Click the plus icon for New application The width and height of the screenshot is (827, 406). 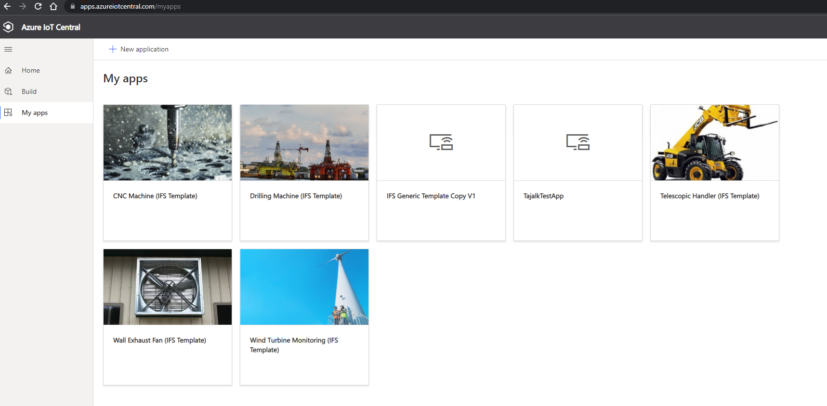point(112,49)
